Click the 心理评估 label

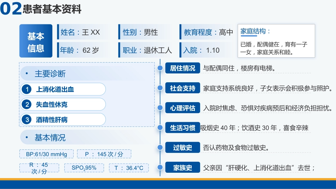[183, 108]
